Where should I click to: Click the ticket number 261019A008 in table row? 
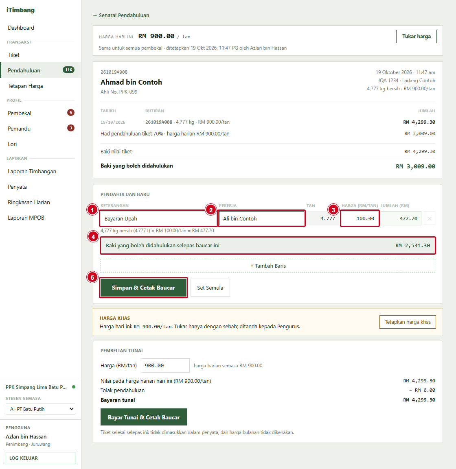[159, 122]
